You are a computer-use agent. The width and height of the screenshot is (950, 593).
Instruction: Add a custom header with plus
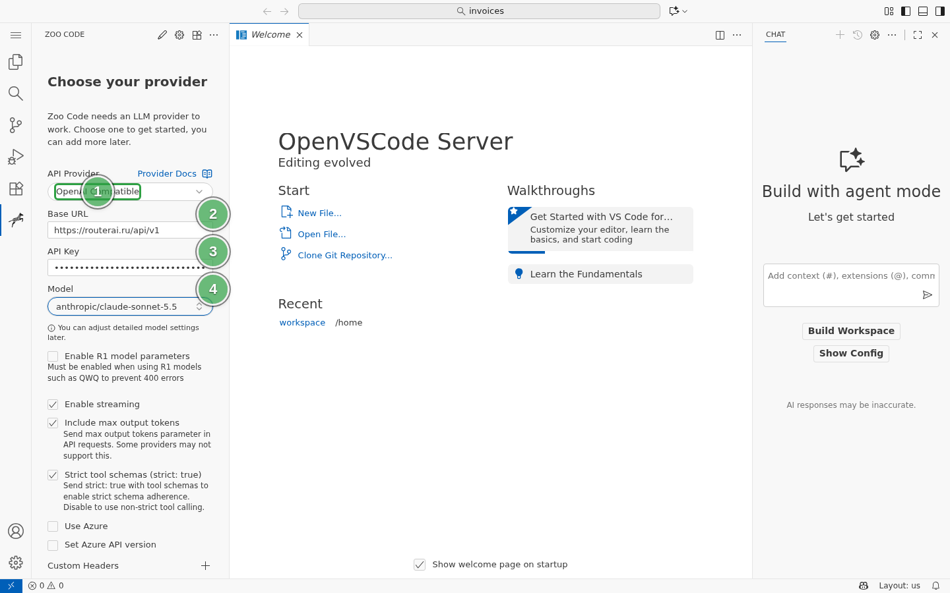[x=206, y=566]
